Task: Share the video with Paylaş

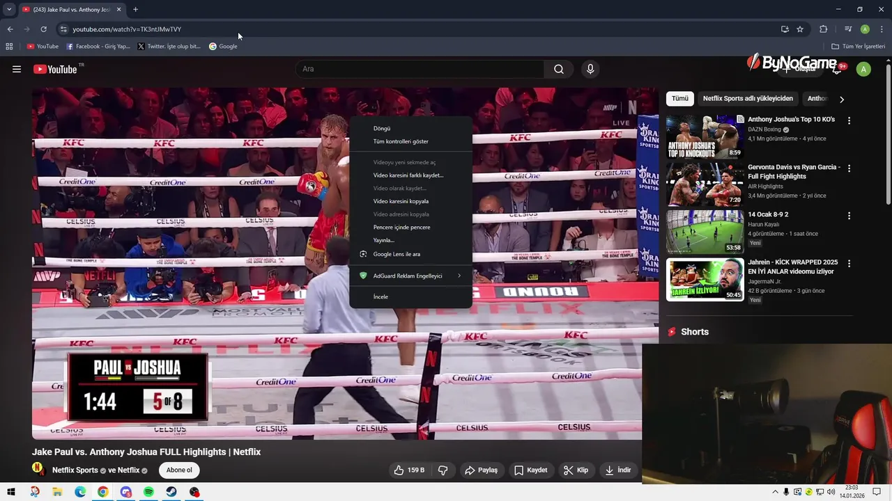Action: pos(481,470)
